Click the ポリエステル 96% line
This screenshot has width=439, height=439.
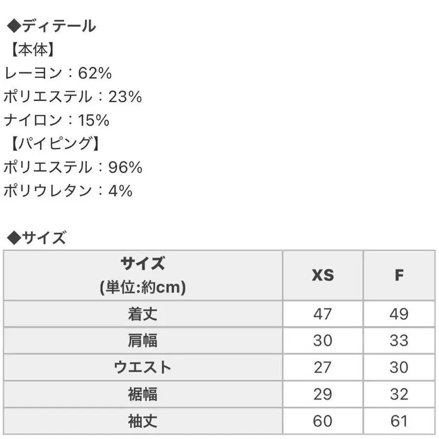coord(72,167)
